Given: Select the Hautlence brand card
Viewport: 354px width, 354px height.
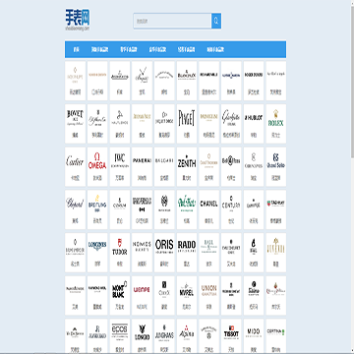Looking at the screenshot, I should 120,124.
